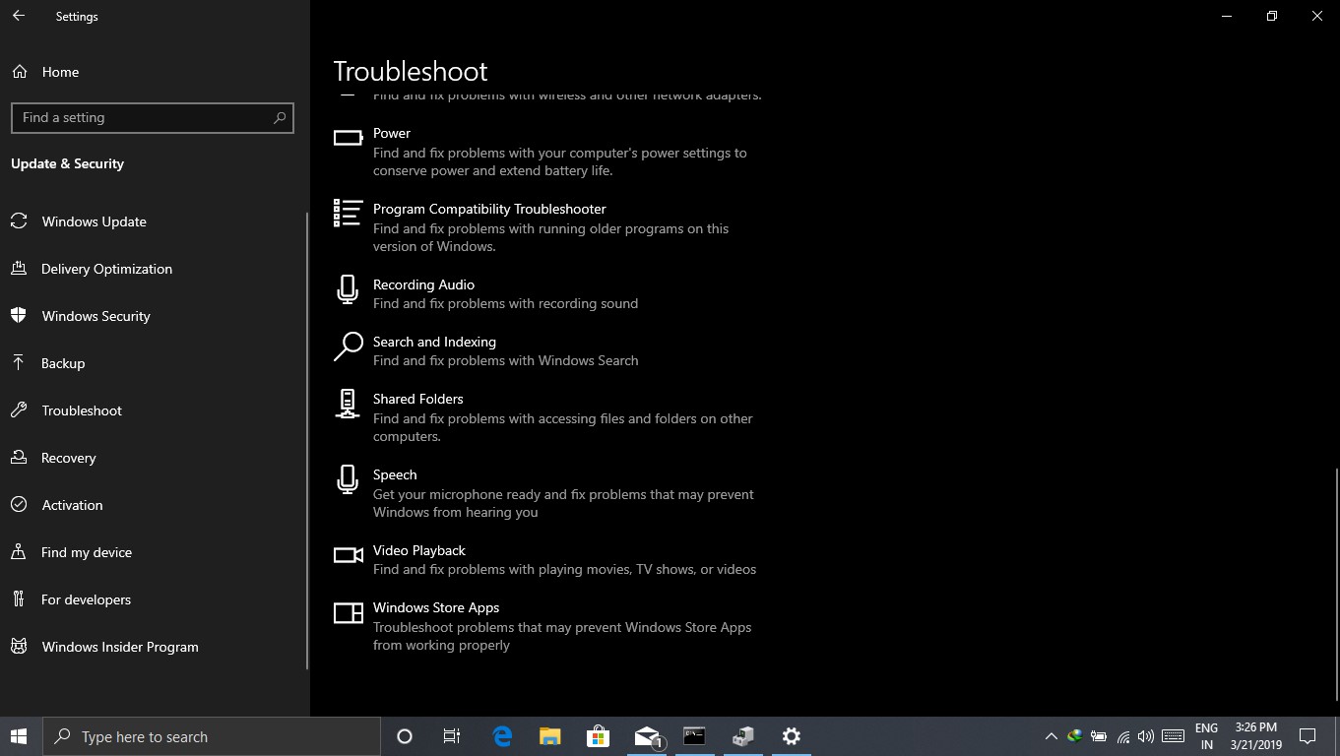Click the taskbar clock showing 3:26 PM
This screenshot has height=756, width=1340.
[x=1255, y=736]
